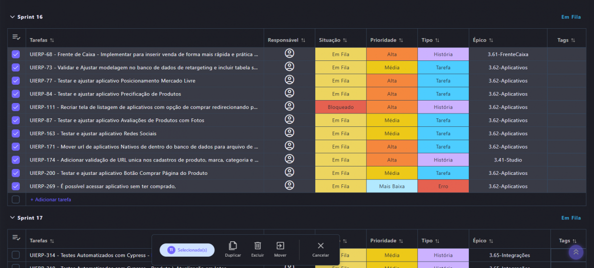
Task: Click the Duplicar icon in action bar
Action: (x=233, y=246)
